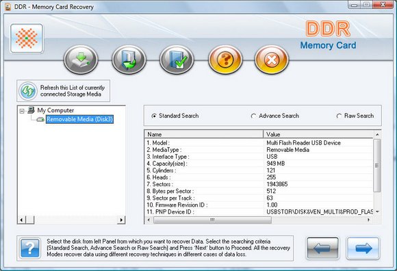This screenshot has width=397, height=271.
Task: Close the DDR Memory Card Recovery window
Action: 383,5
